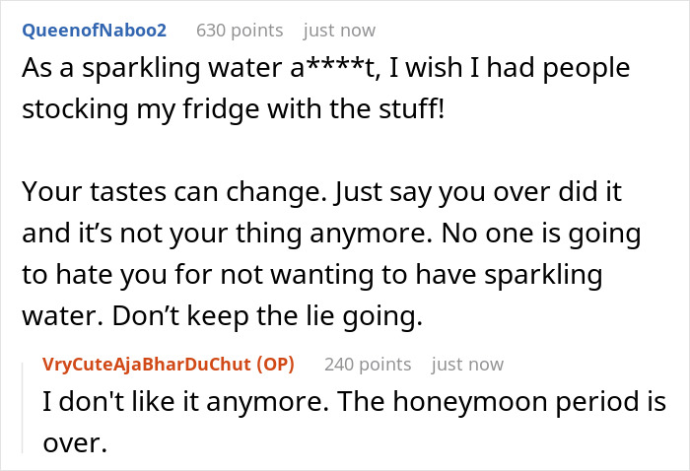Viewport: 690px width, 471px height.
Task: Click the line "stocking my fridge with the stuff!"
Action: (x=233, y=107)
